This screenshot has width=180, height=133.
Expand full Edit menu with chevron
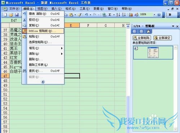[43, 82]
